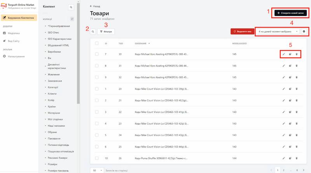Click the edit pencil icon for row ID 10
The width and height of the screenshot is (311, 173).
pyautogui.click(x=284, y=159)
